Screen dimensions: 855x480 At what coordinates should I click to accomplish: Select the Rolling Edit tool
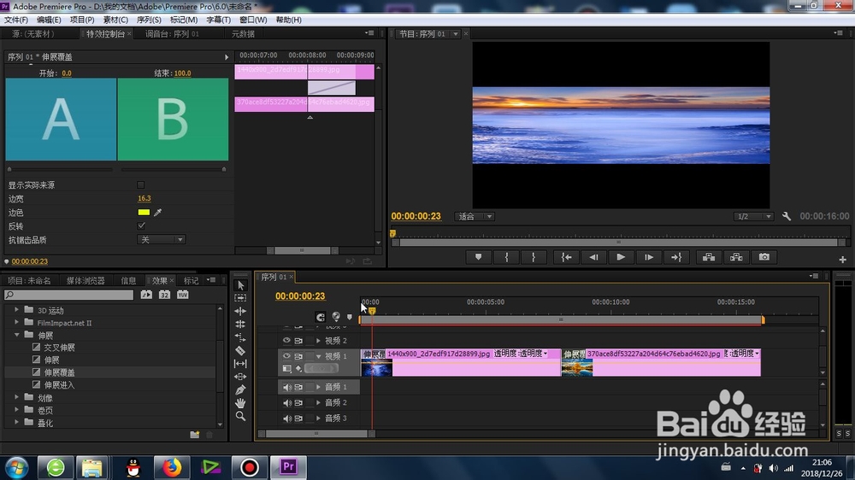coord(240,325)
